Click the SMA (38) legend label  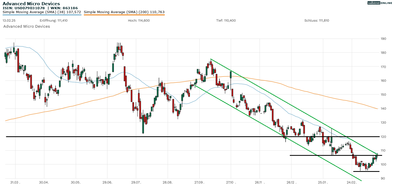pyautogui.click(x=42, y=12)
